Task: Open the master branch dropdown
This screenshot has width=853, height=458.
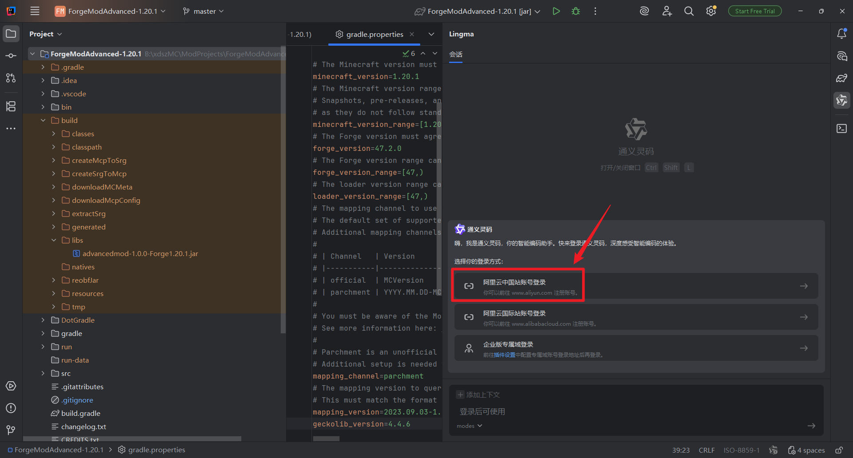Action: [203, 11]
